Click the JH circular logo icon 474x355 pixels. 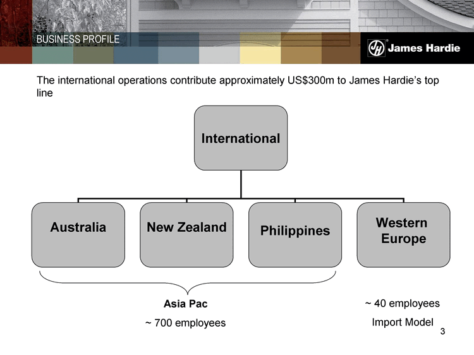tap(377, 49)
